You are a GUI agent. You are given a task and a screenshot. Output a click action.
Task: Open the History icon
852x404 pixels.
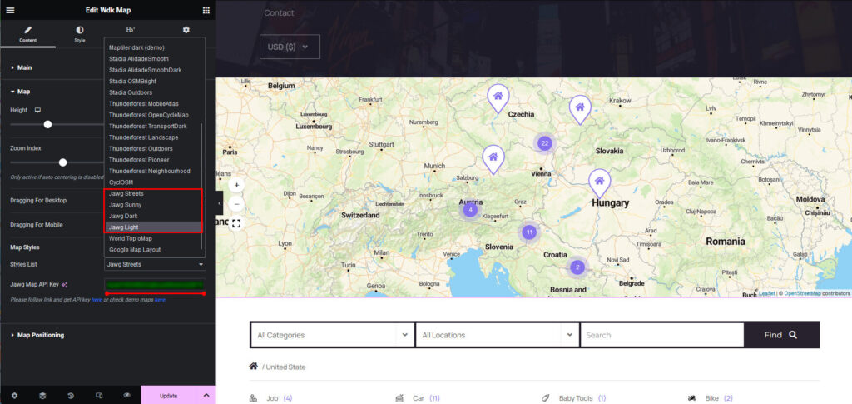(71, 396)
